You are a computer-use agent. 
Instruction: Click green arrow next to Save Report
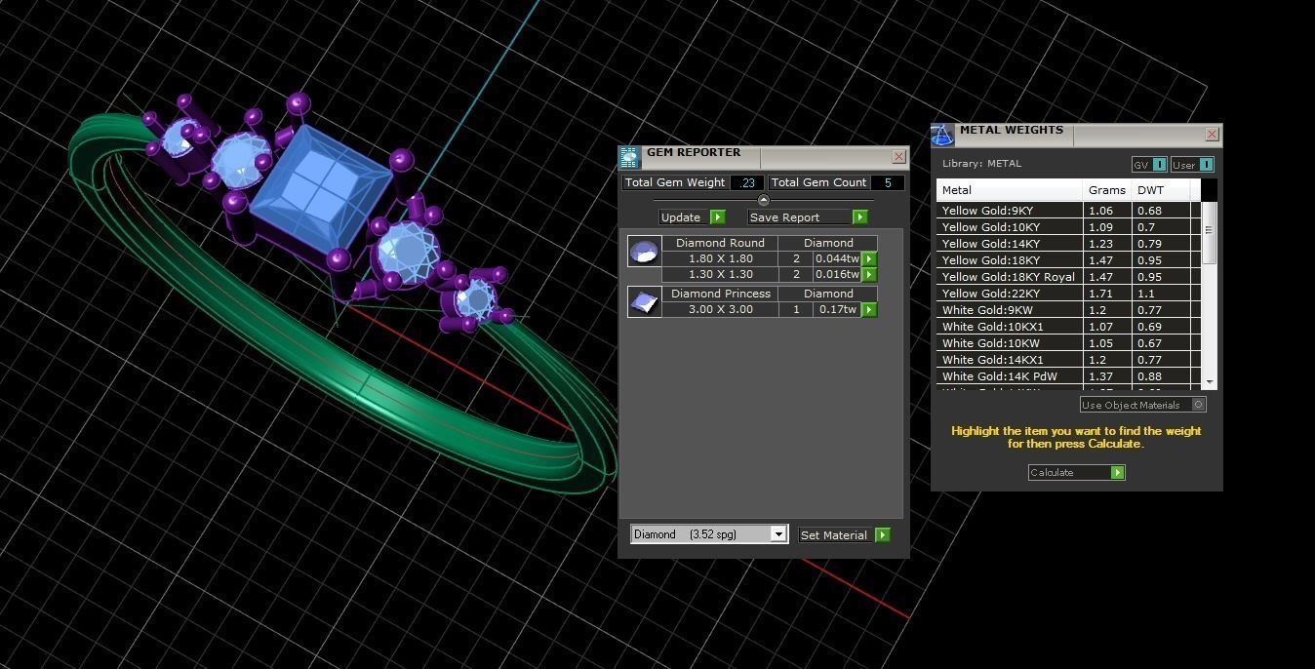(859, 217)
